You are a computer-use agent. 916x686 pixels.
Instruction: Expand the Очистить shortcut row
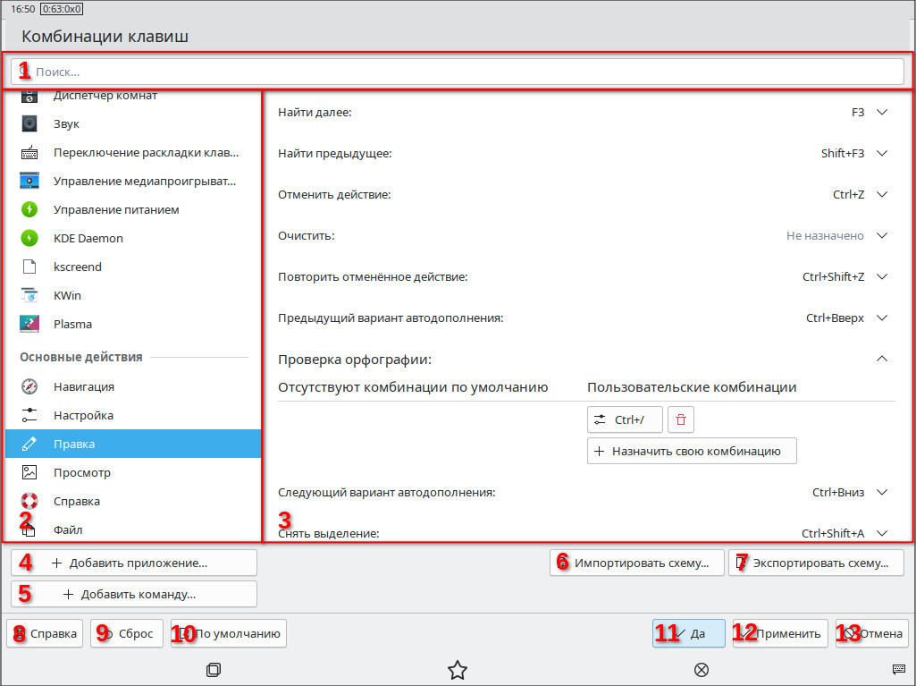point(882,236)
